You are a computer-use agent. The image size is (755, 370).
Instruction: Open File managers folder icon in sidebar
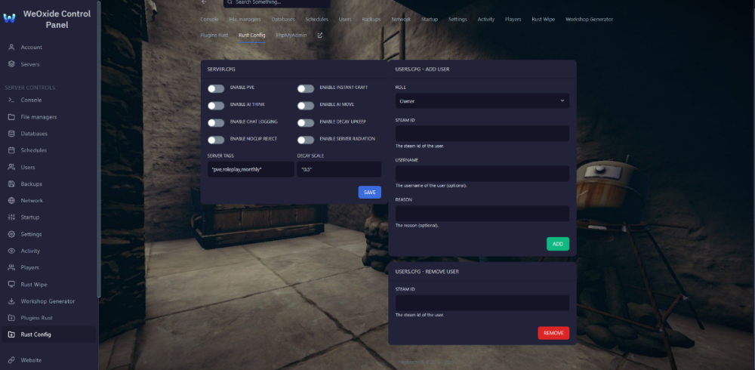click(11, 117)
